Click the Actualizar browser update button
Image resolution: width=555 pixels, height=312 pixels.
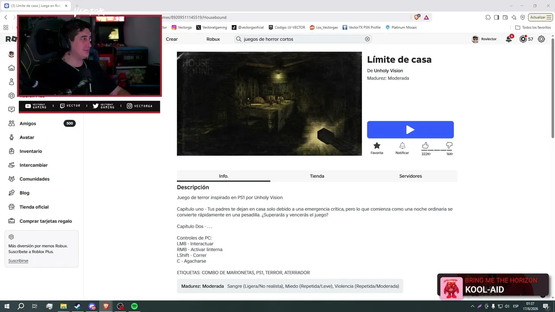click(x=541, y=17)
